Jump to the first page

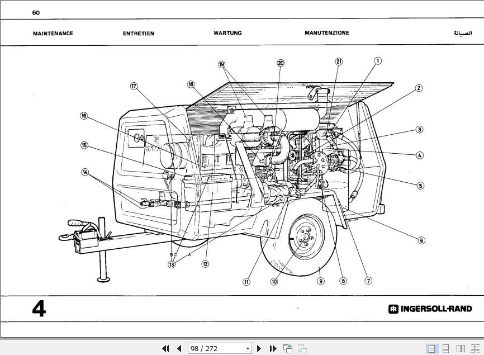click(x=166, y=348)
